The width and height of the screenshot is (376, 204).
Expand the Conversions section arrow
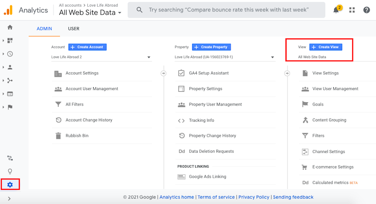click(3, 107)
